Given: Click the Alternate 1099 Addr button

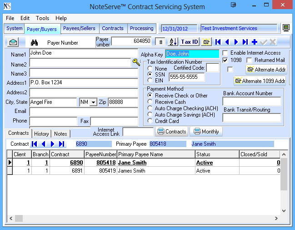Looking at the screenshot, I should (260, 81).
